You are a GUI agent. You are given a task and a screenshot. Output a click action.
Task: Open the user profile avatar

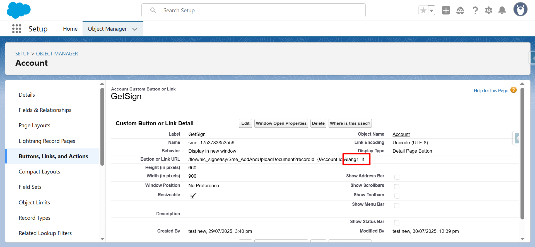[520, 9]
